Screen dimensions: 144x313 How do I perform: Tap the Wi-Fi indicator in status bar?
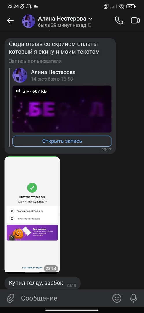click(121, 6)
